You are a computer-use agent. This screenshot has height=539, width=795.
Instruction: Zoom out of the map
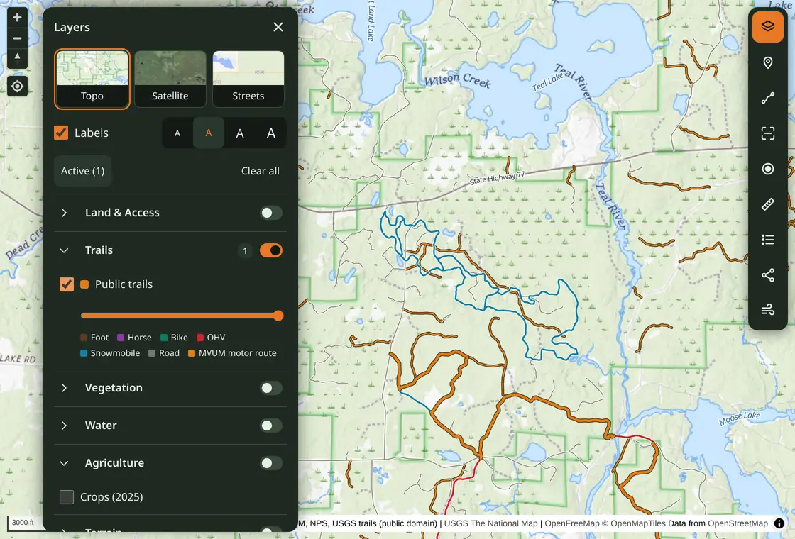[x=17, y=38]
